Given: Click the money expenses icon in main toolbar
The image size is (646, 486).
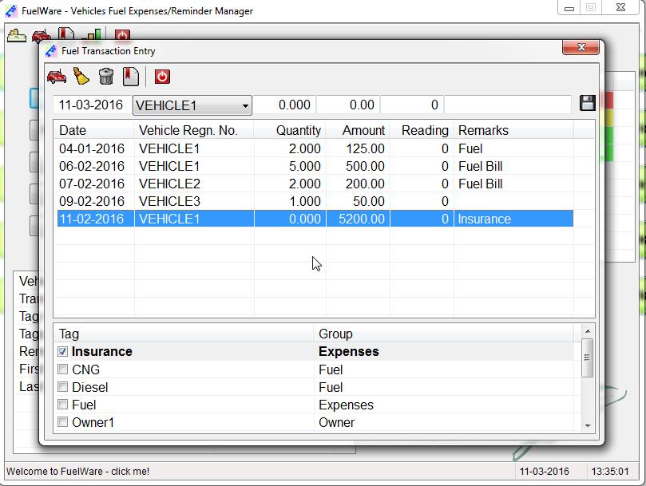Looking at the screenshot, I should pyautogui.click(x=18, y=36).
